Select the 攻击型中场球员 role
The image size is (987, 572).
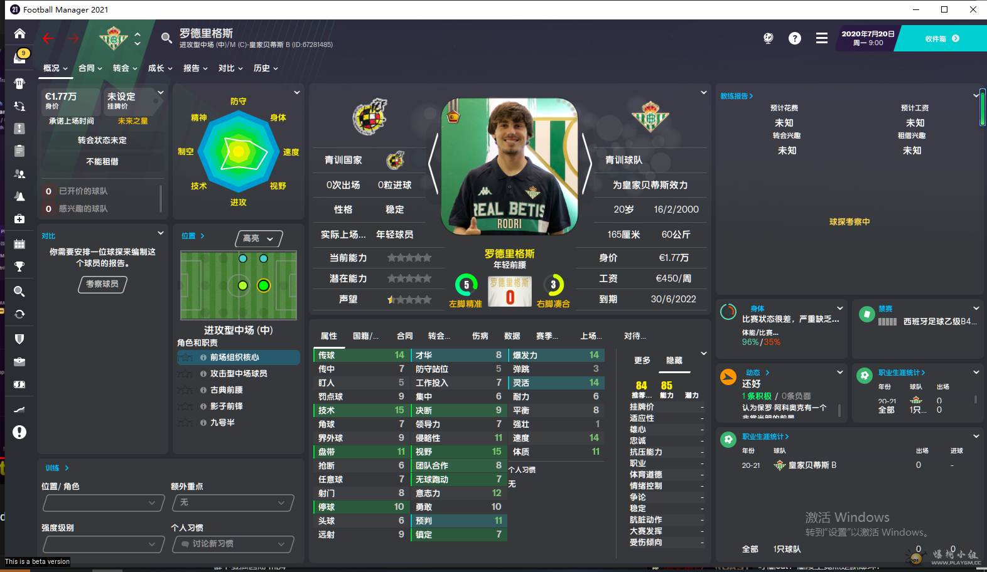coord(238,374)
